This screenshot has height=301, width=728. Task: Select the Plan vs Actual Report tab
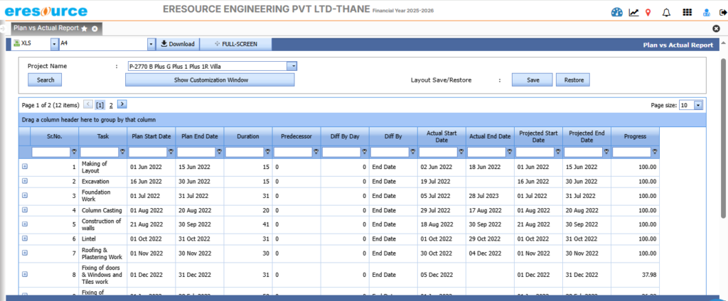coord(46,28)
